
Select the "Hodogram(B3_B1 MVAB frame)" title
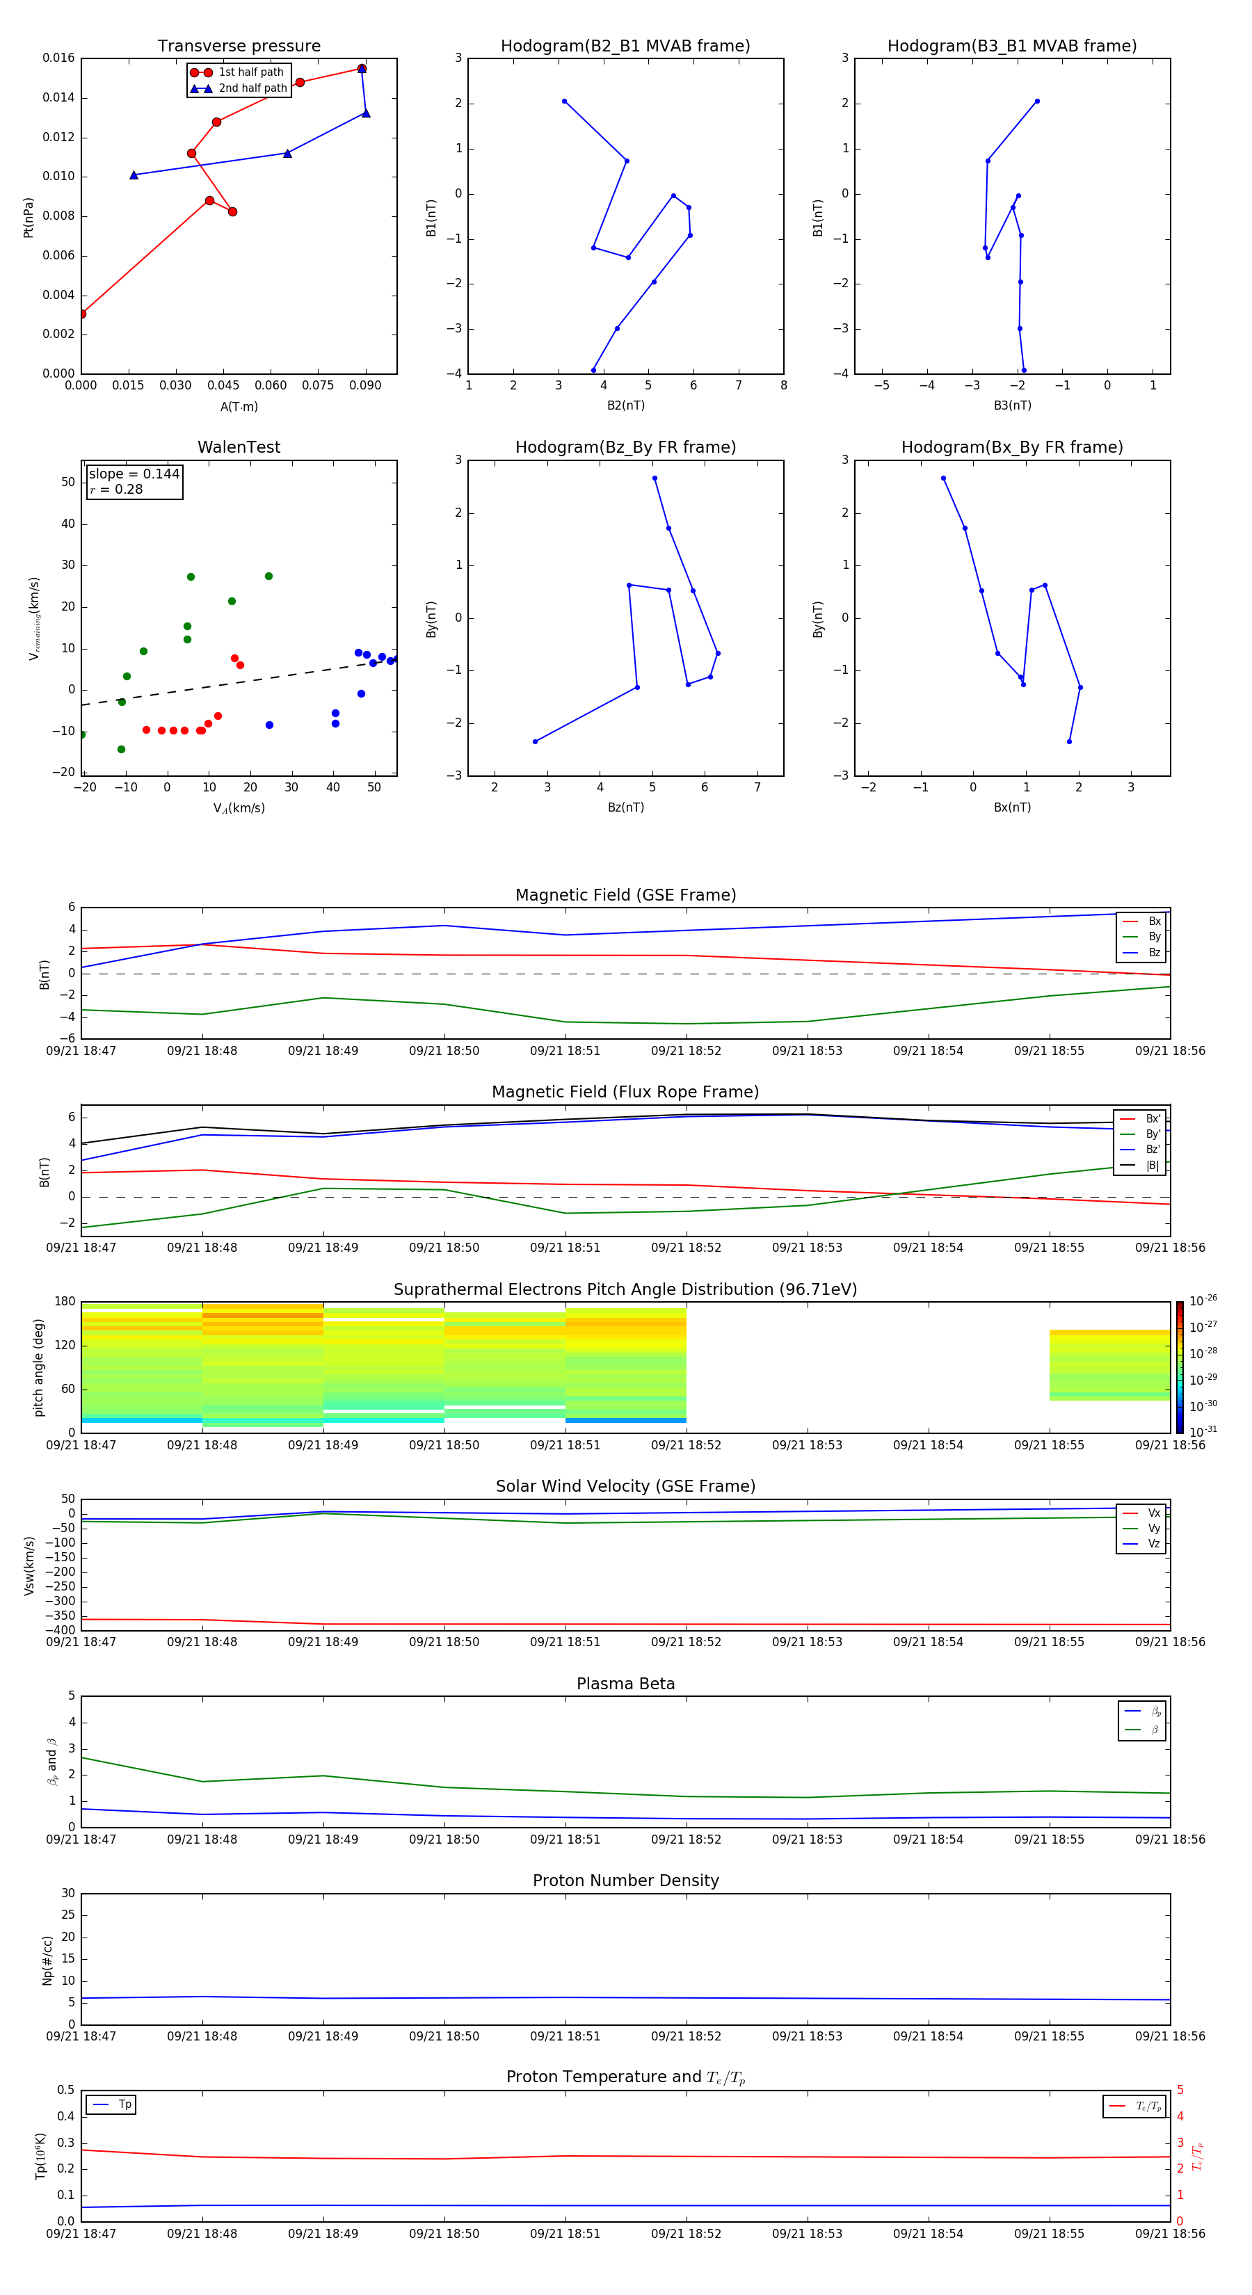pyautogui.click(x=1012, y=47)
